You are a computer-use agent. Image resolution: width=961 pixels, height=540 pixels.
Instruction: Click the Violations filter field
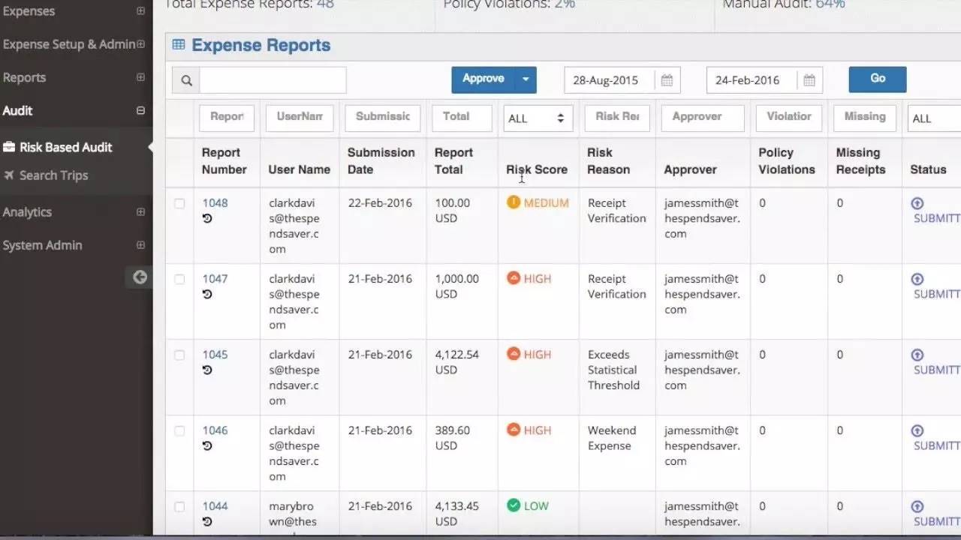click(789, 118)
